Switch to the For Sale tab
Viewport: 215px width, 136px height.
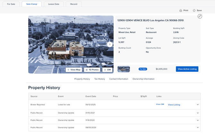11,4
